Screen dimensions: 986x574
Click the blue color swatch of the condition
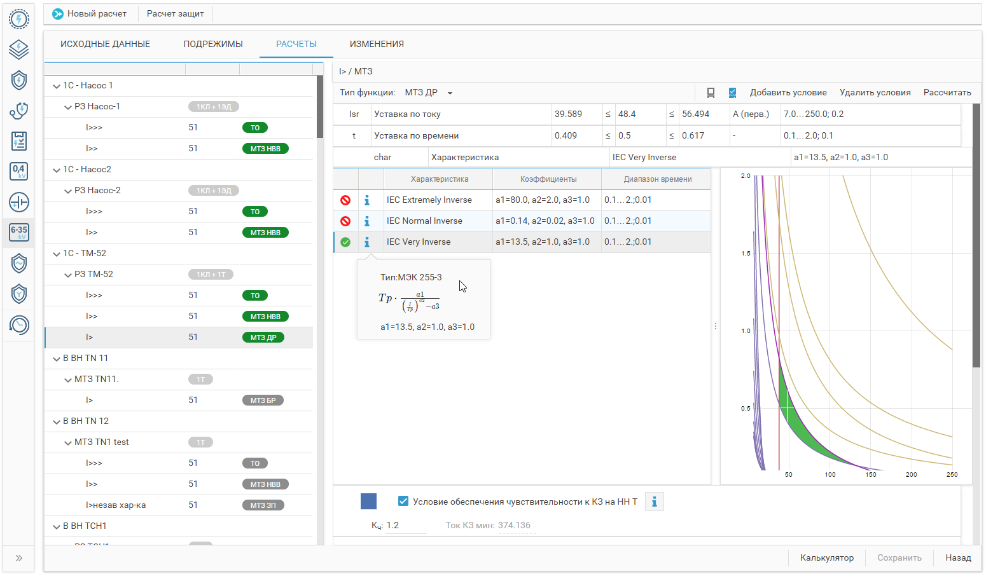point(368,502)
